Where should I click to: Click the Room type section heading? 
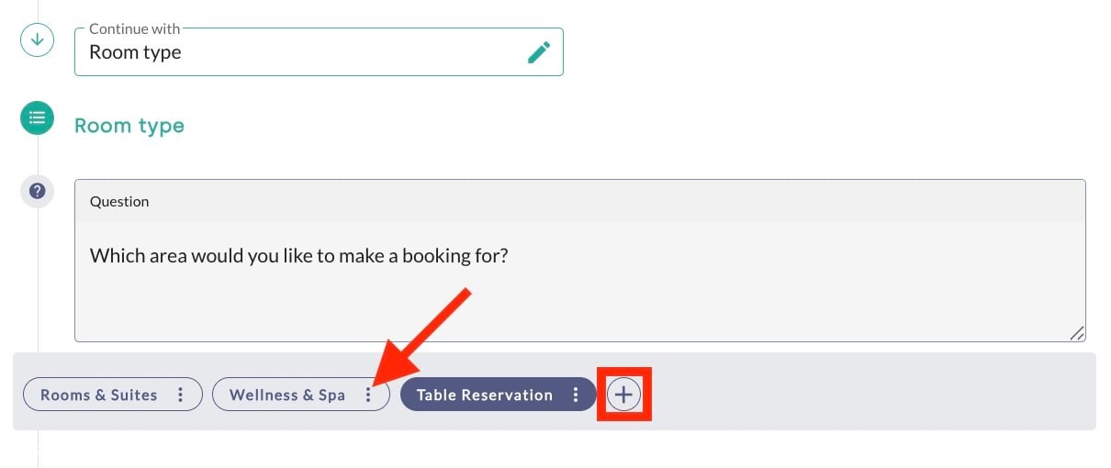(129, 126)
